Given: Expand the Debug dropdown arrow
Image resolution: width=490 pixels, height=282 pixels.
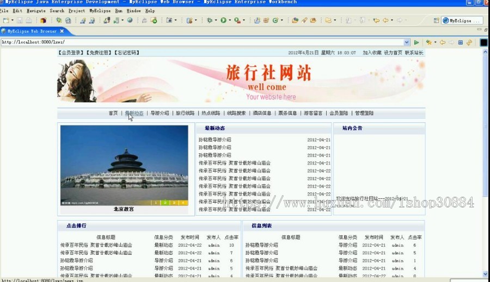Looking at the screenshot, I should pyautogui.click(x=216, y=21).
